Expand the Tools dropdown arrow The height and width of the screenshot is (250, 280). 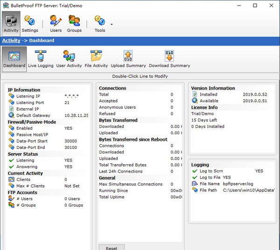click(112, 24)
